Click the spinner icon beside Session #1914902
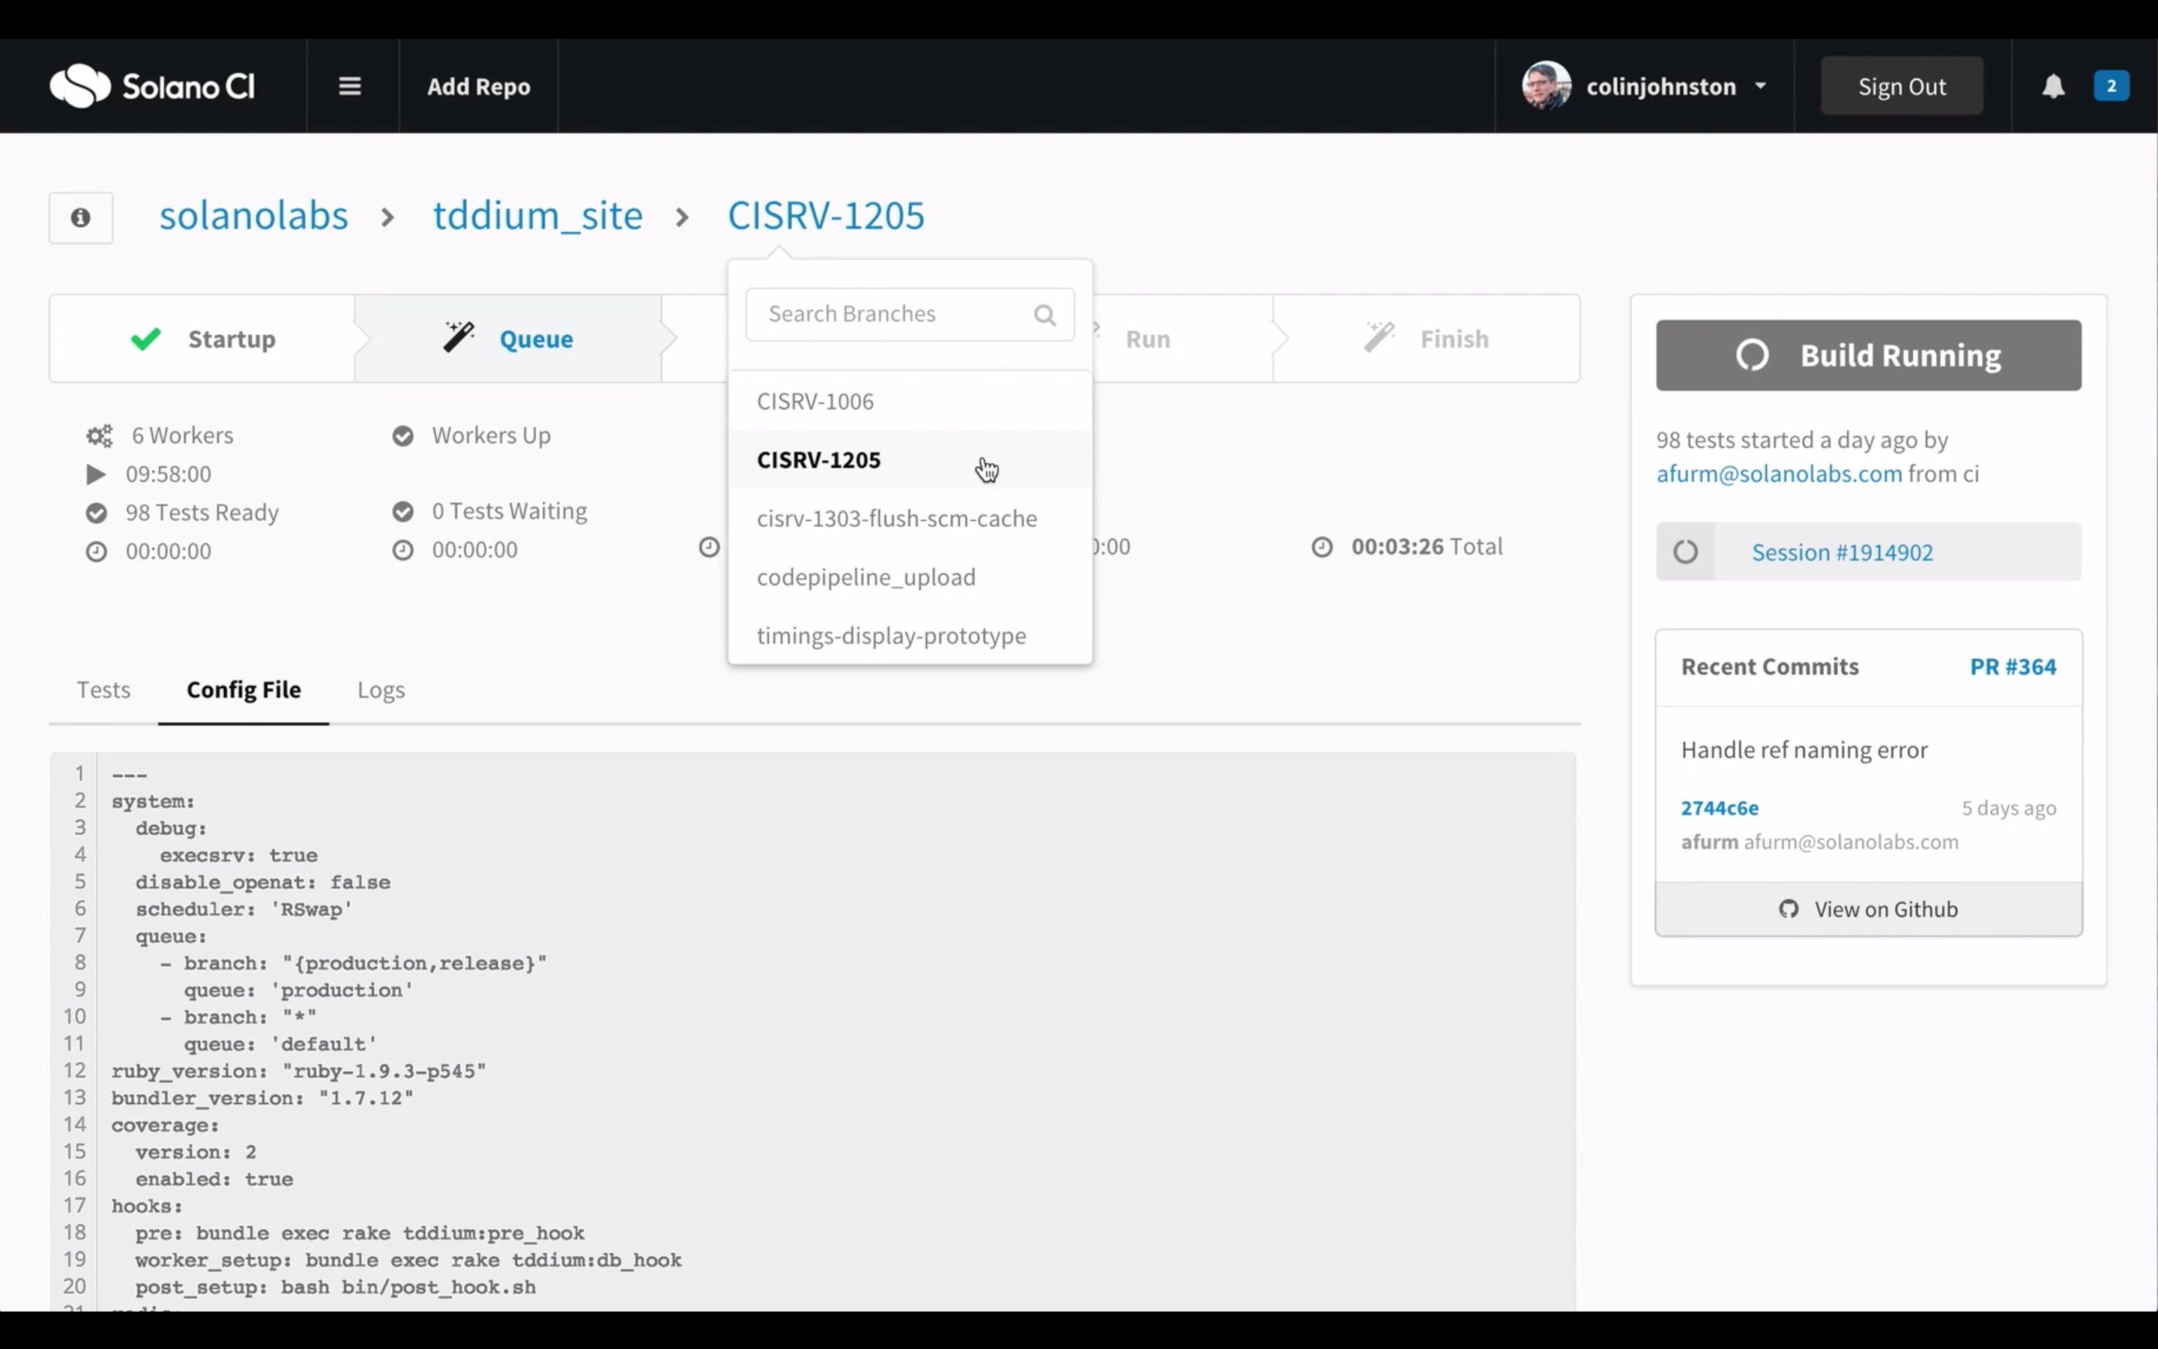Image resolution: width=2158 pixels, height=1349 pixels. tap(1685, 552)
